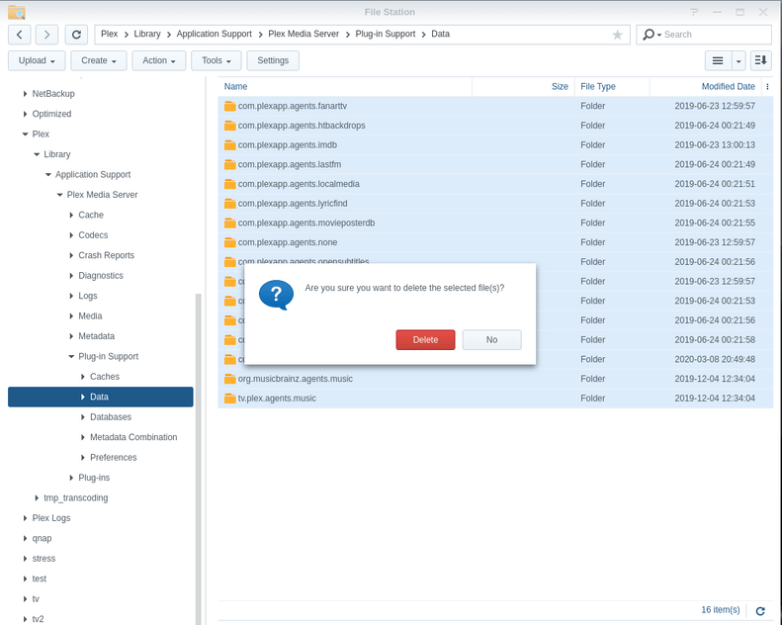Switch to list view using the list icon
The height and width of the screenshot is (625, 782).
coord(718,60)
